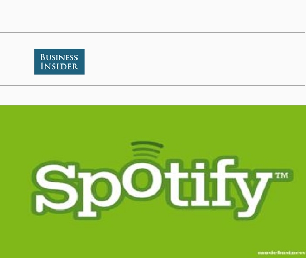Click the divider line above Business Insider logo
Viewport: 306px width, 258px height.
click(152, 32)
